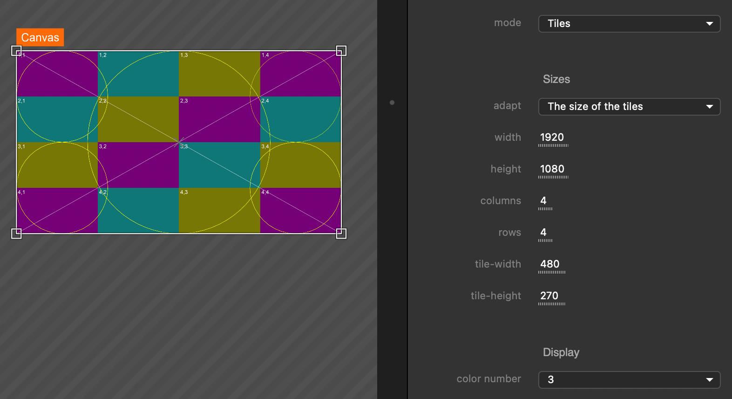732x399 pixels.
Task: Open the color number dropdown
Action: 629,379
